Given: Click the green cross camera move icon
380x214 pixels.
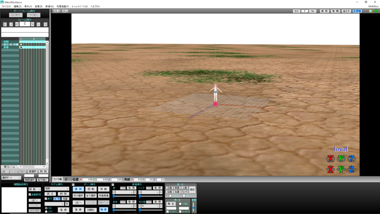Looking at the screenshot, I should click(x=376, y=11).
